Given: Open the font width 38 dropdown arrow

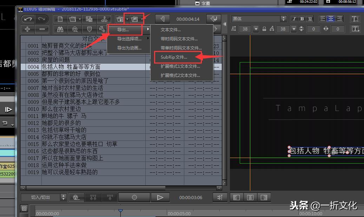Looking at the screenshot, I should pos(294,29).
